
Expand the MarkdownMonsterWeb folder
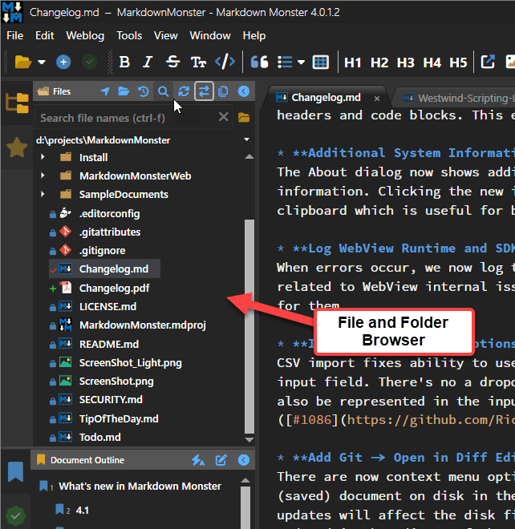tap(43, 176)
